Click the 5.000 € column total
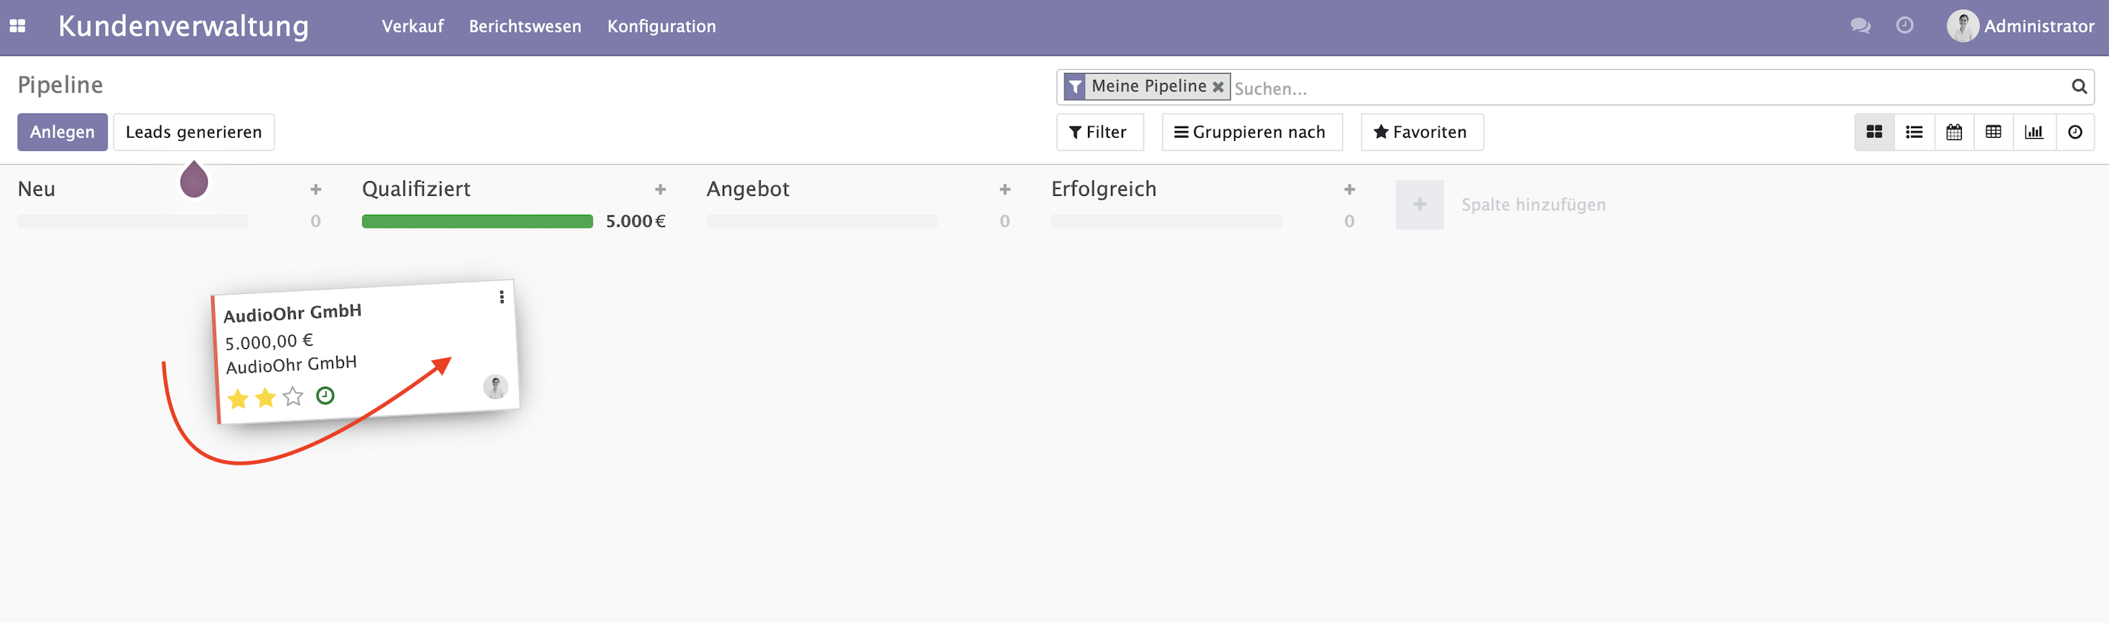Image resolution: width=2109 pixels, height=623 pixels. tap(636, 221)
